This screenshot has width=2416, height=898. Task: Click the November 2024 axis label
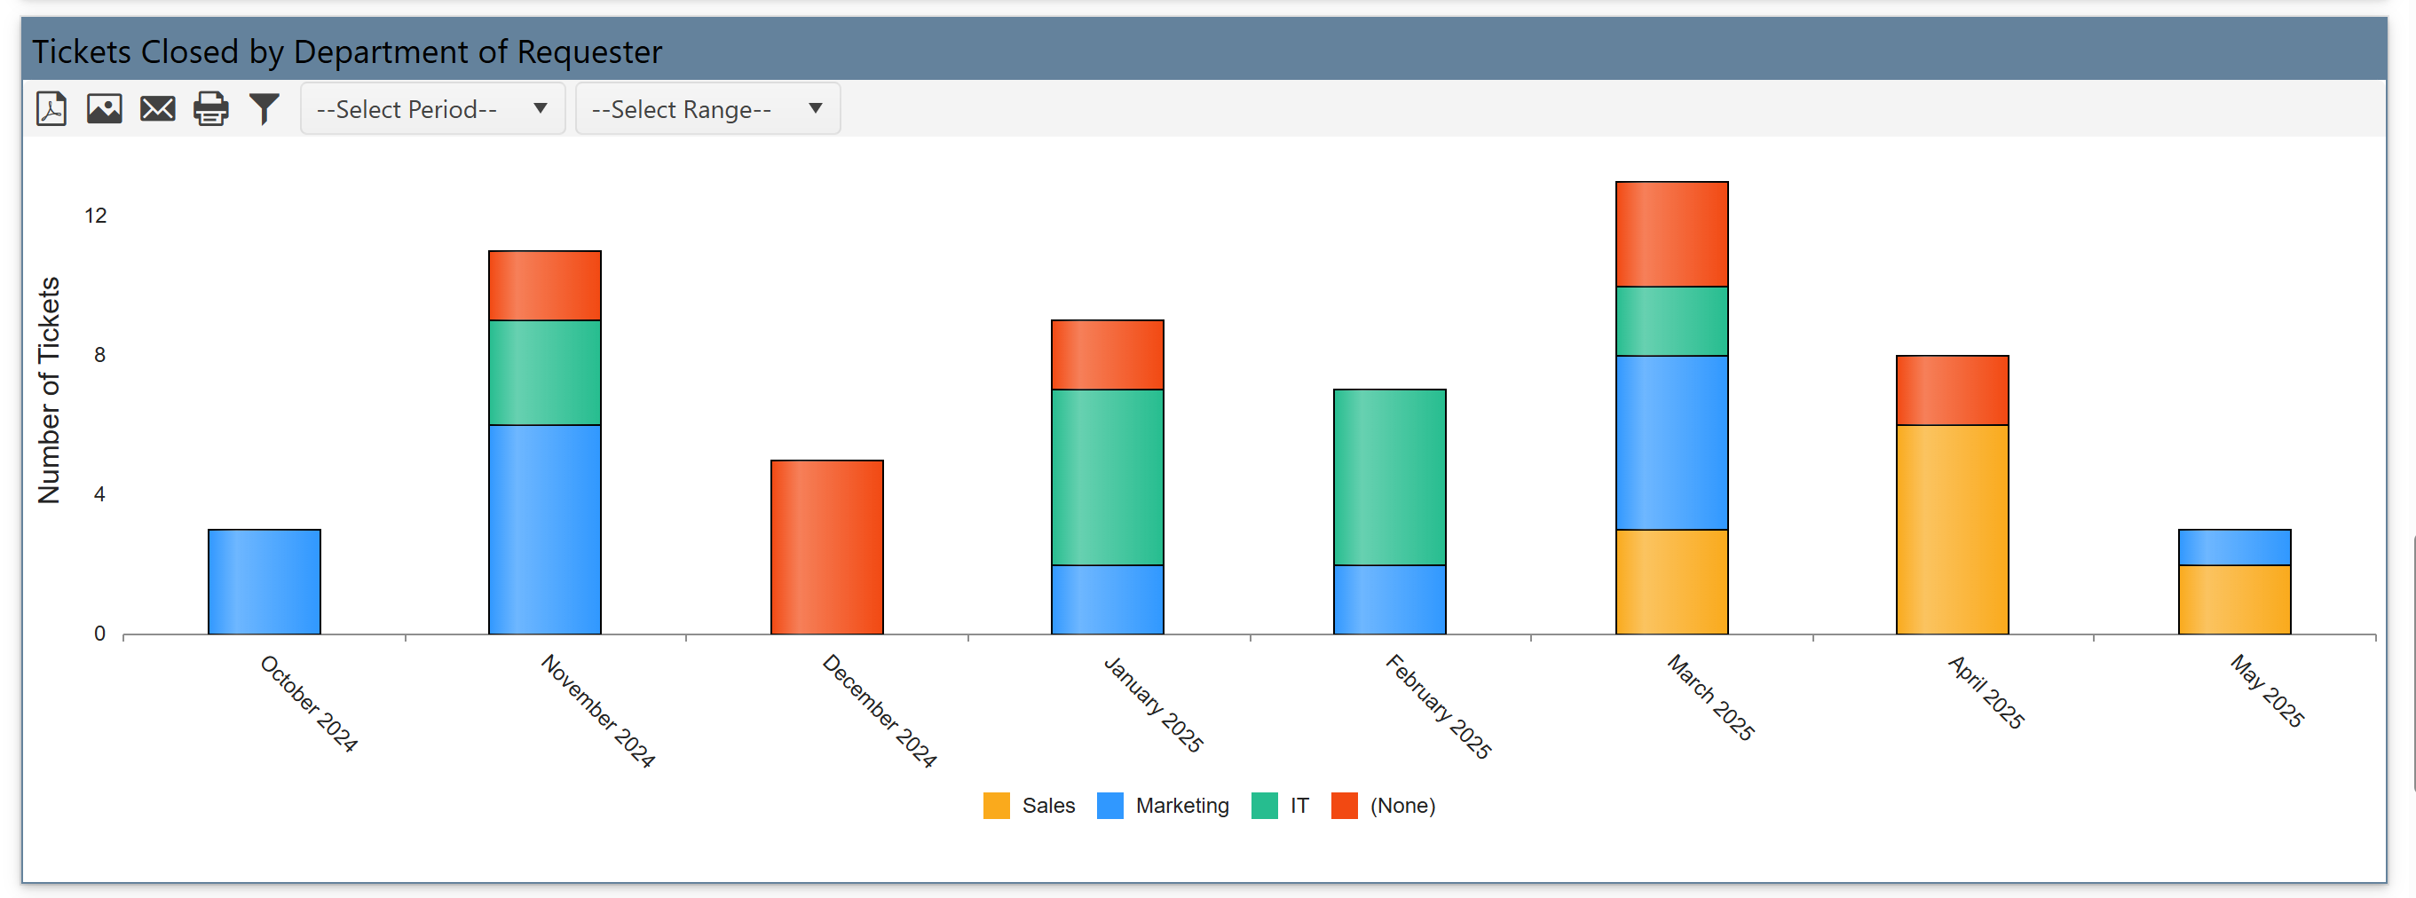click(x=597, y=711)
